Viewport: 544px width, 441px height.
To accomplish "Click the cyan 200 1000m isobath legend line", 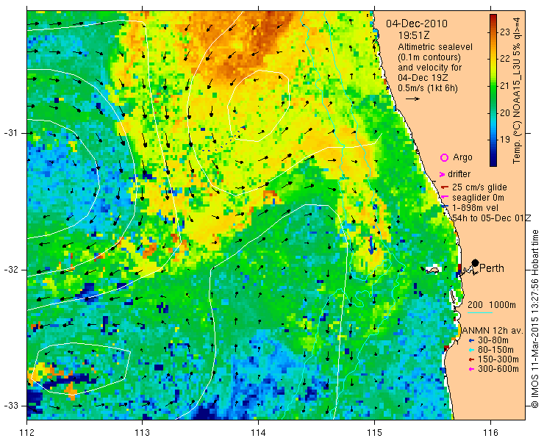I will tap(480, 312).
